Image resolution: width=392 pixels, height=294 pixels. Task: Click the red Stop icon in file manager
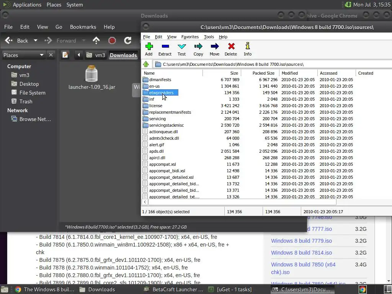(x=112, y=41)
